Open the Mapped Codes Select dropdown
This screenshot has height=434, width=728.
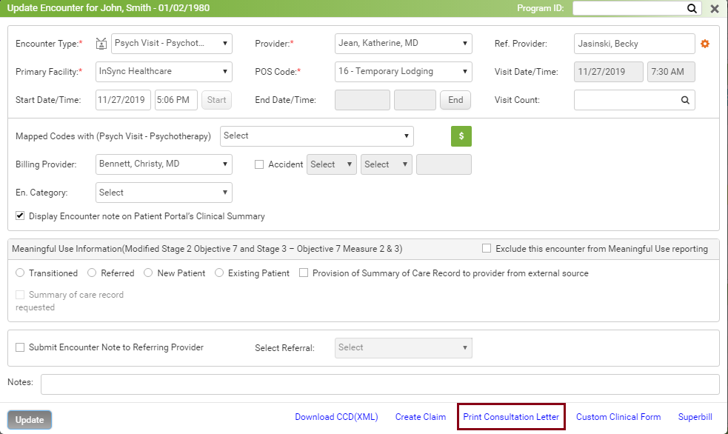tap(316, 136)
